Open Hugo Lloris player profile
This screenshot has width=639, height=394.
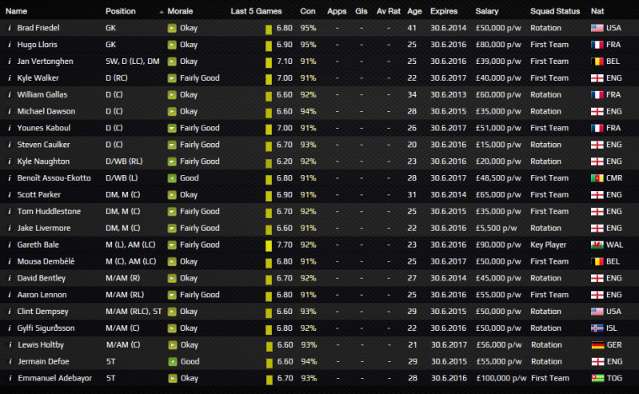click(x=37, y=45)
